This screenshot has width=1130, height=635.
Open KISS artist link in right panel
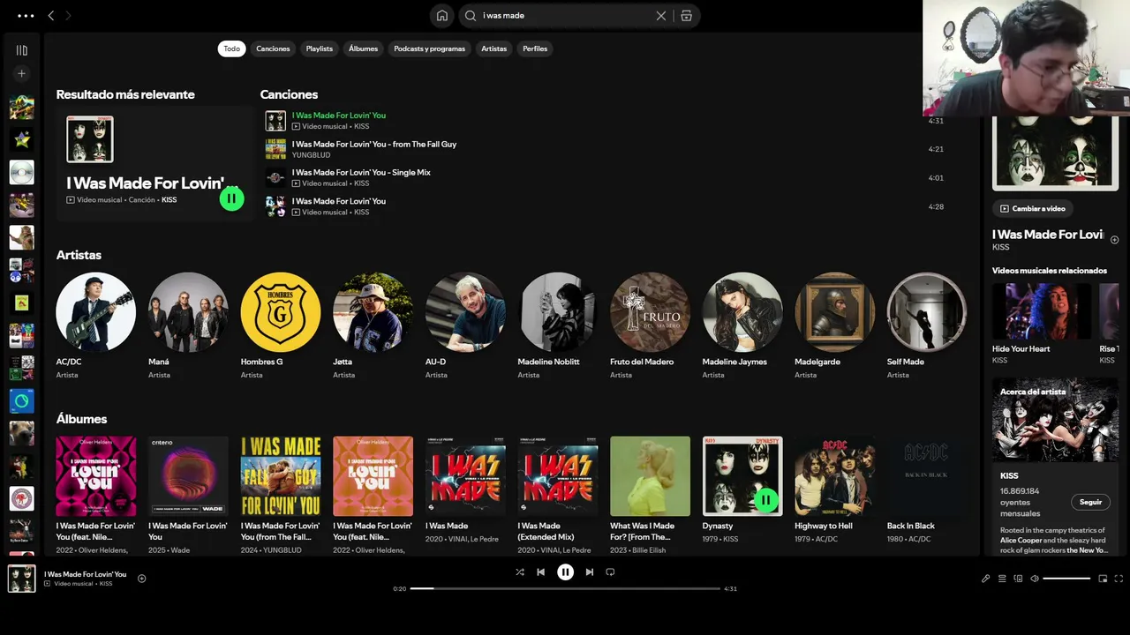click(1000, 247)
